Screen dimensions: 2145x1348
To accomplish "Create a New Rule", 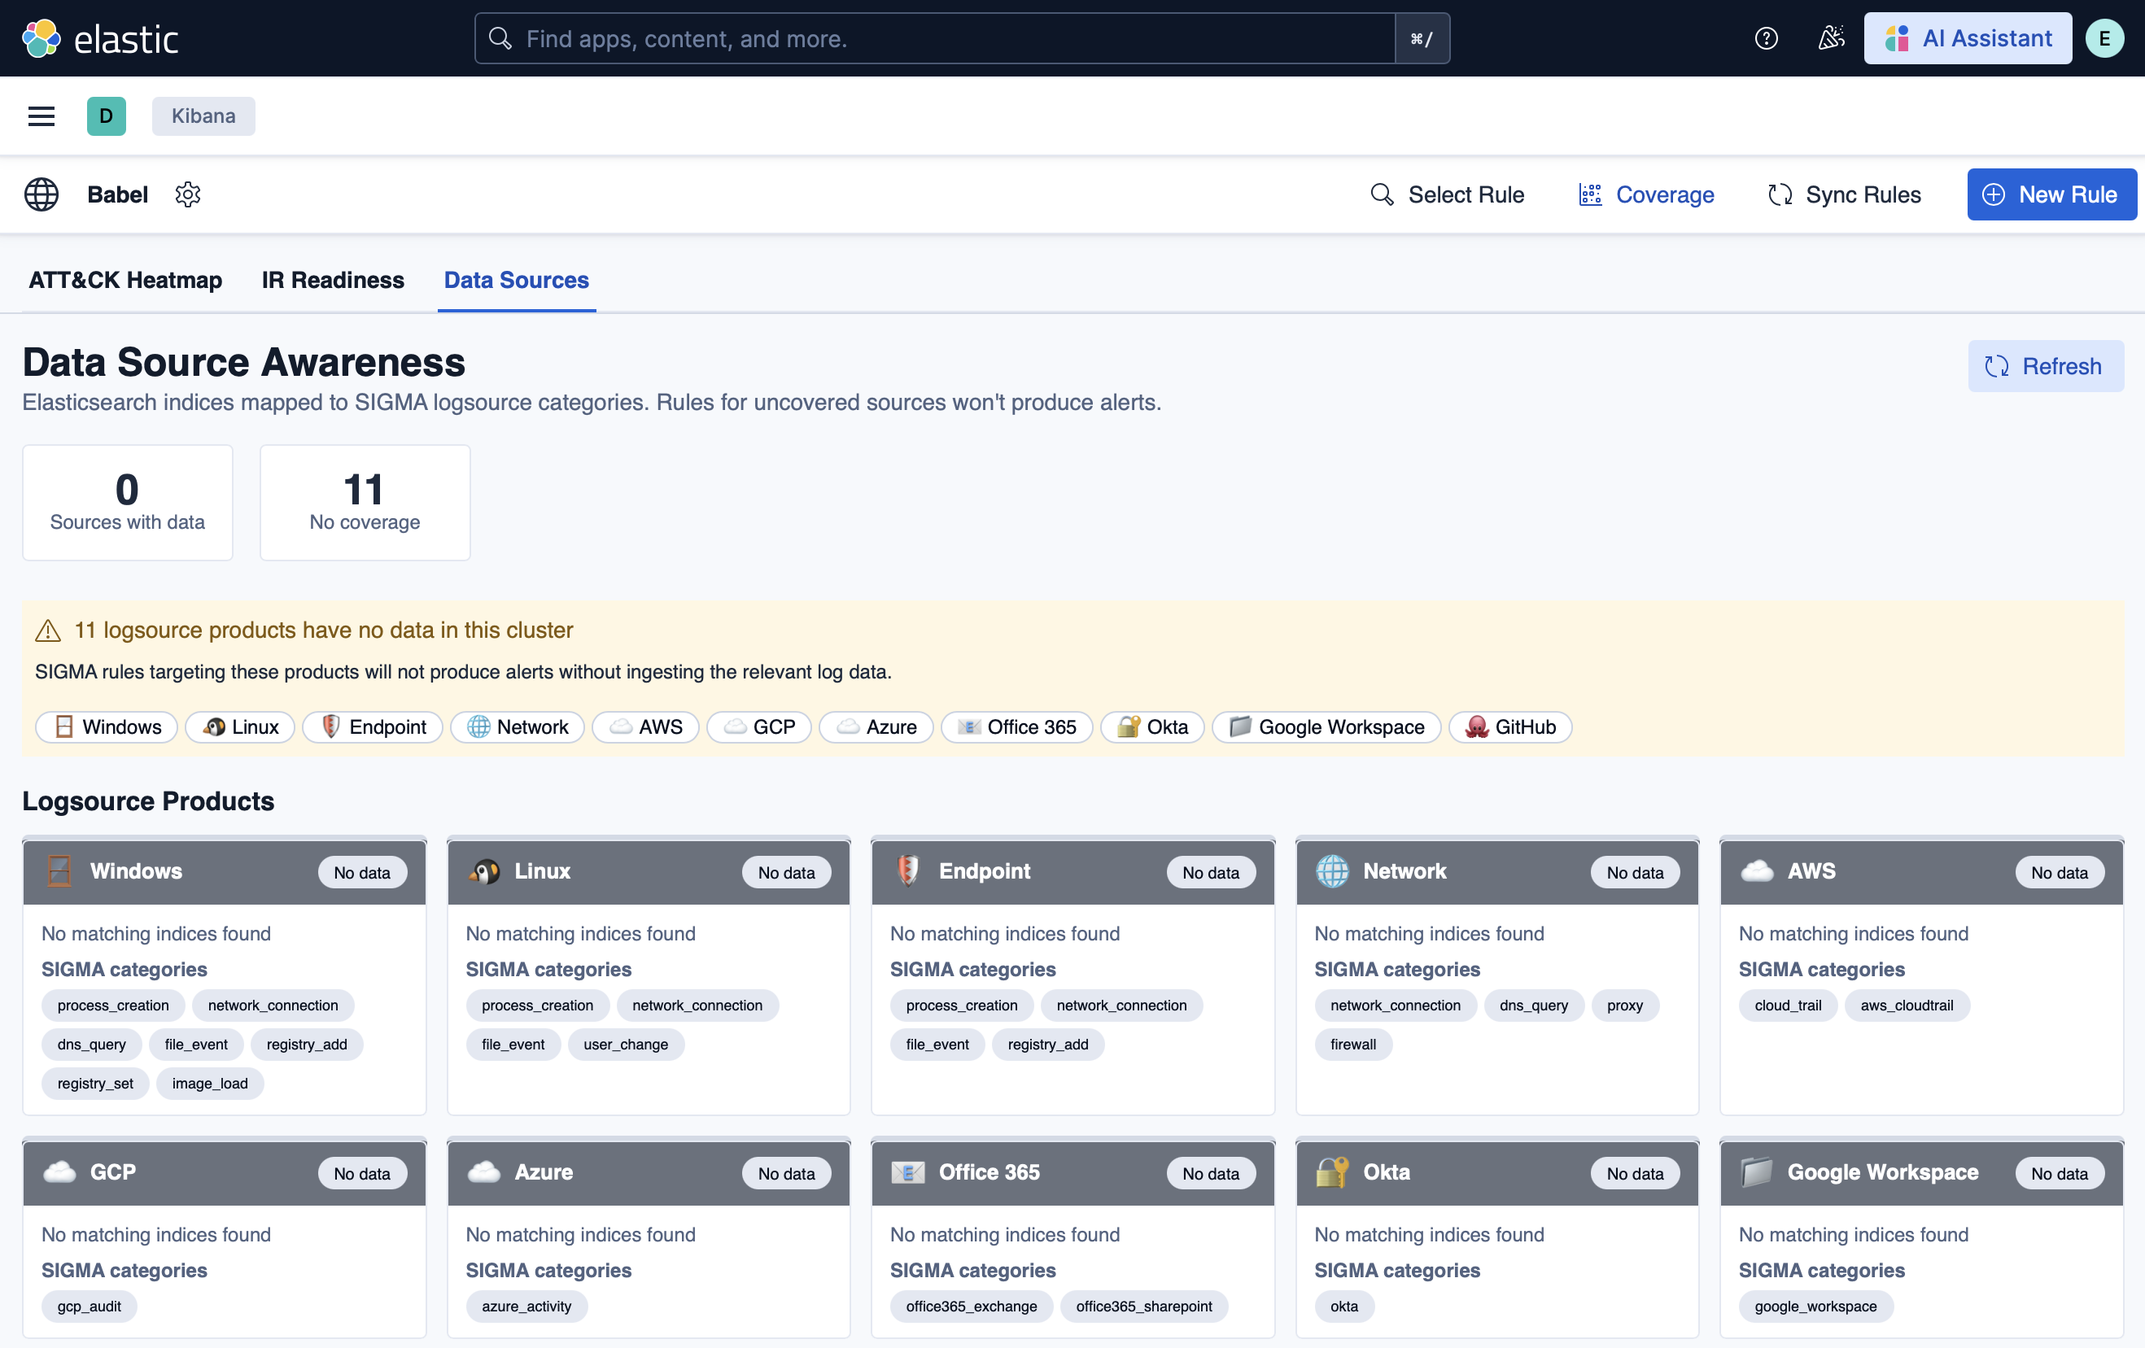I will [x=2051, y=194].
